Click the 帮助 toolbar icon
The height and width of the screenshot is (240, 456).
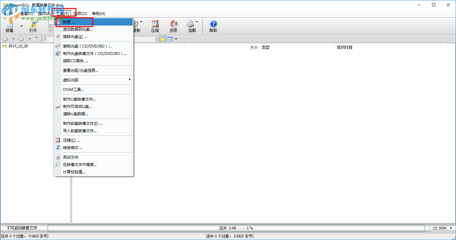tap(213, 26)
